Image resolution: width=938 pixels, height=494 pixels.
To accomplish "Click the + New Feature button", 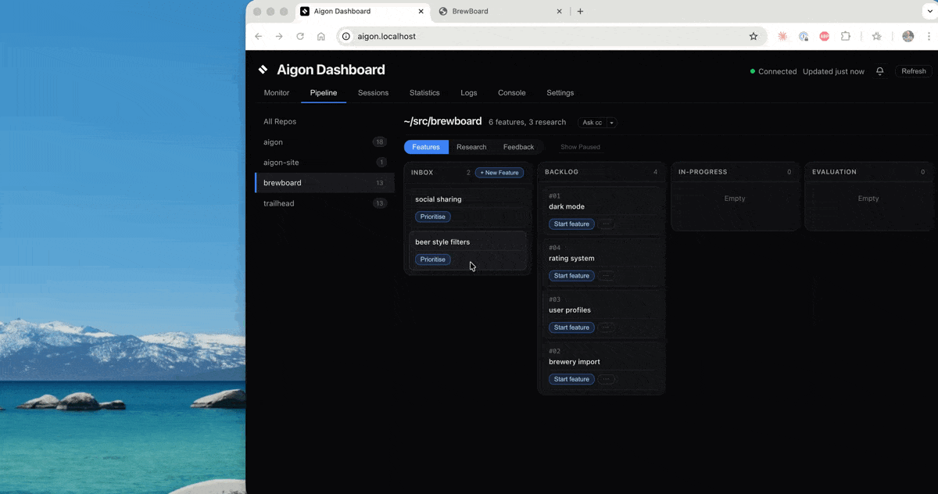I will [x=499, y=172].
